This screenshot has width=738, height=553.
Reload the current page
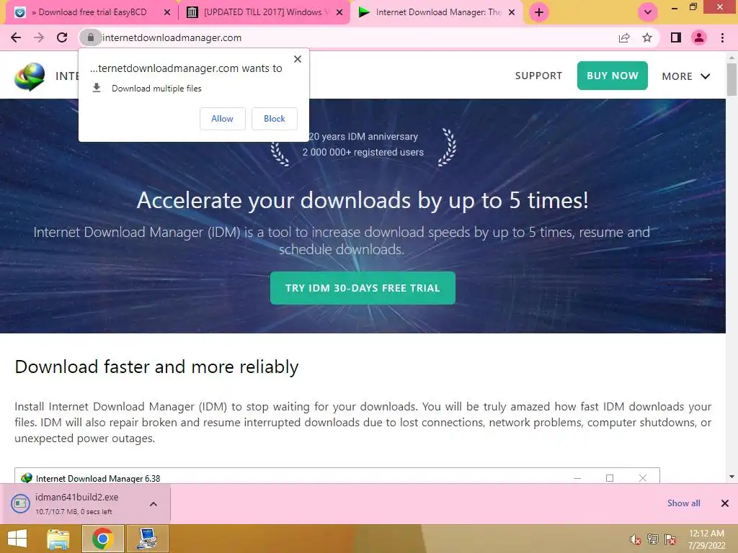(x=62, y=37)
